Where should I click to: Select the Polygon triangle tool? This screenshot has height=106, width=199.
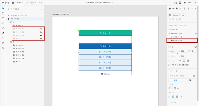coord(3,23)
